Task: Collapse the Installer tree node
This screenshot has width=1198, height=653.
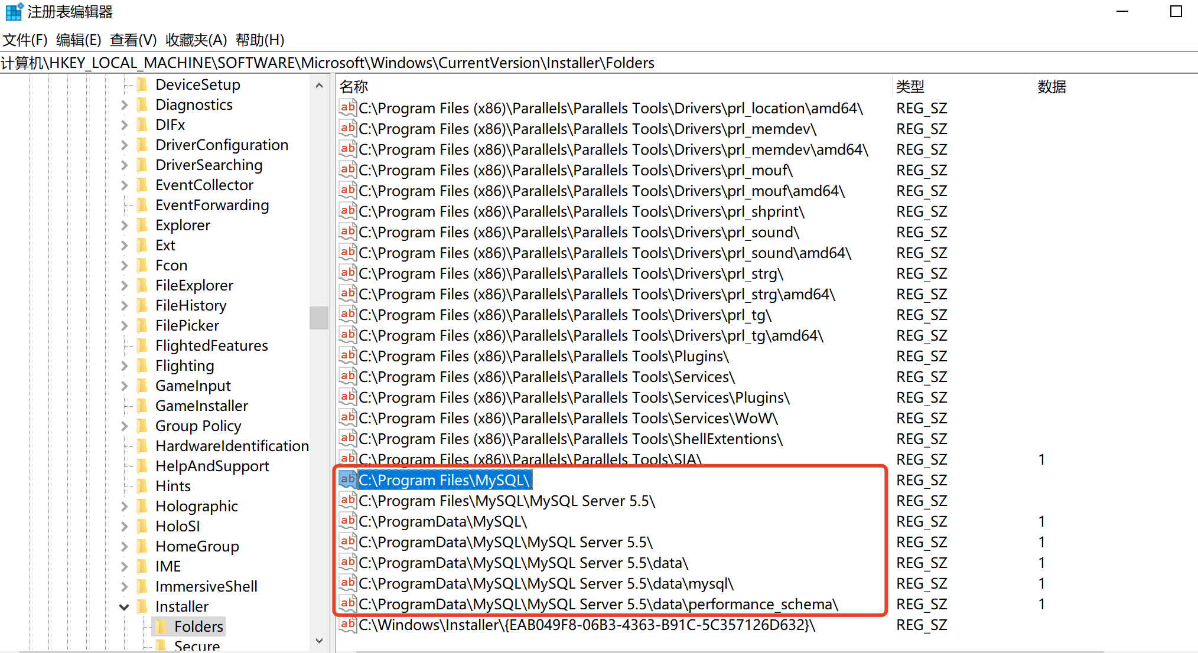Action: pyautogui.click(x=124, y=606)
